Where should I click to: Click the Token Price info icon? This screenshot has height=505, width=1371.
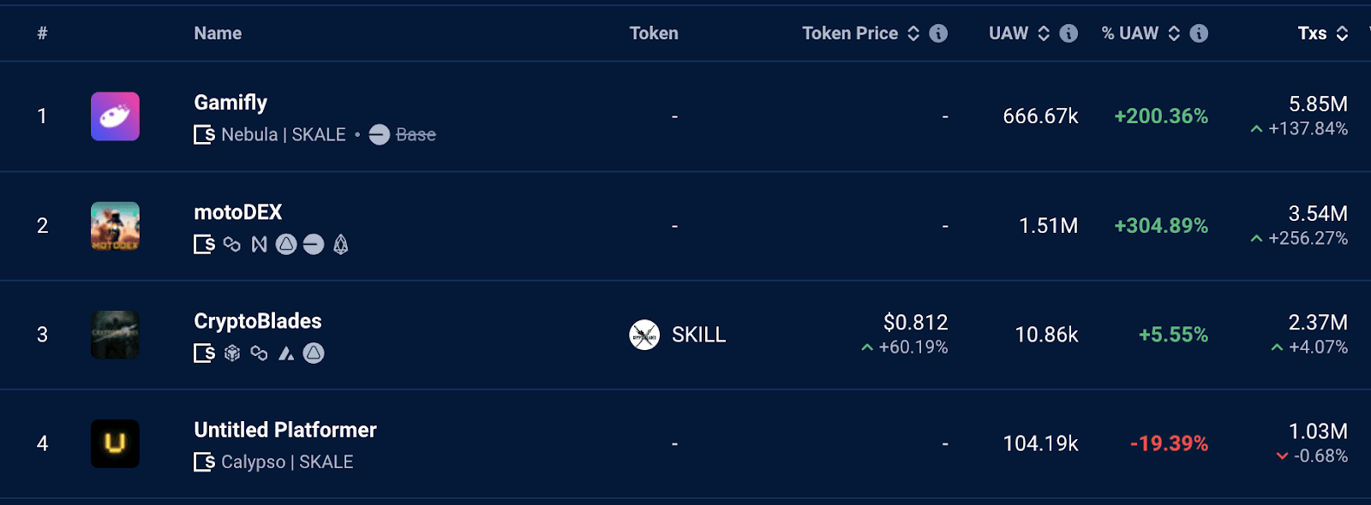[x=939, y=33]
